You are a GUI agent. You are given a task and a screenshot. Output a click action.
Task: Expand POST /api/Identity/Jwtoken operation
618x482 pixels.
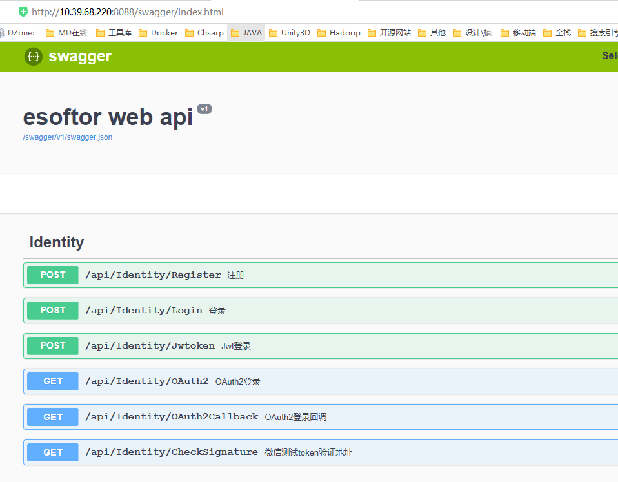(321, 346)
